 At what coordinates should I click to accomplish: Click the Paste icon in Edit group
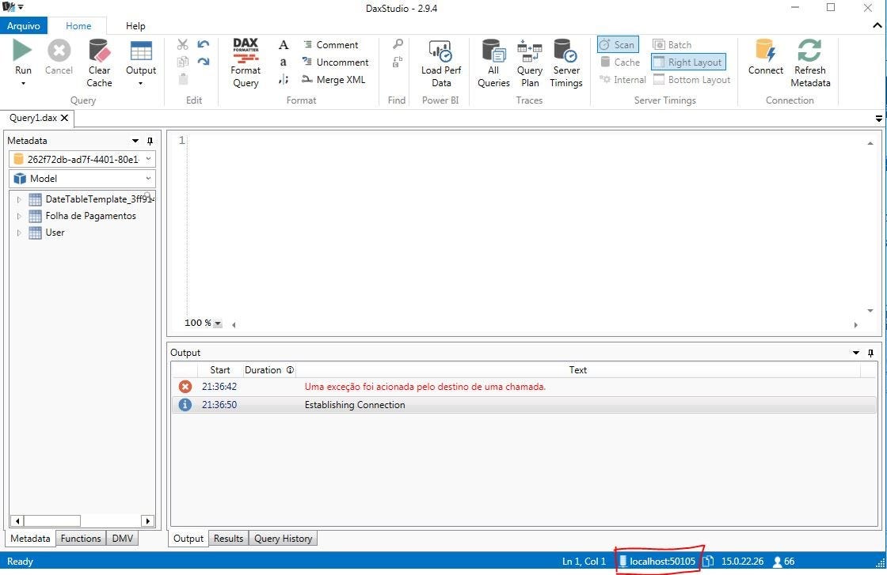point(183,79)
